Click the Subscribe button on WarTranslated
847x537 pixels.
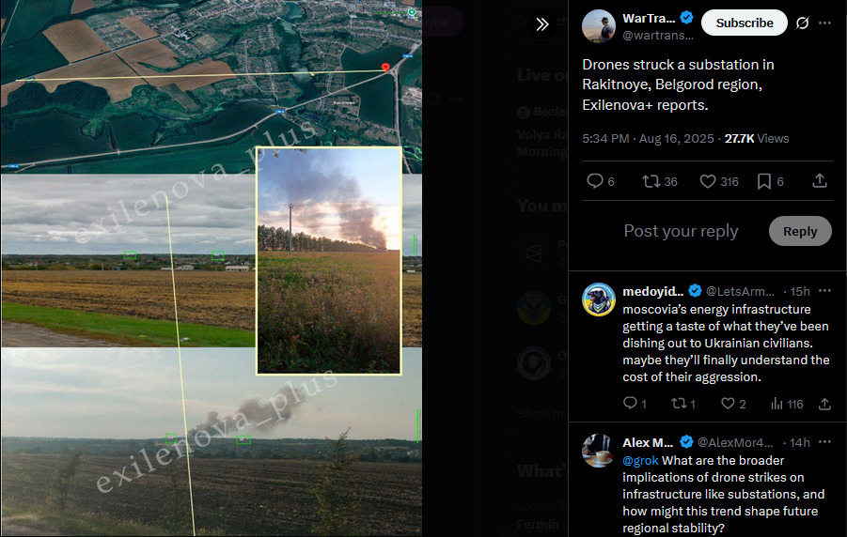point(744,23)
